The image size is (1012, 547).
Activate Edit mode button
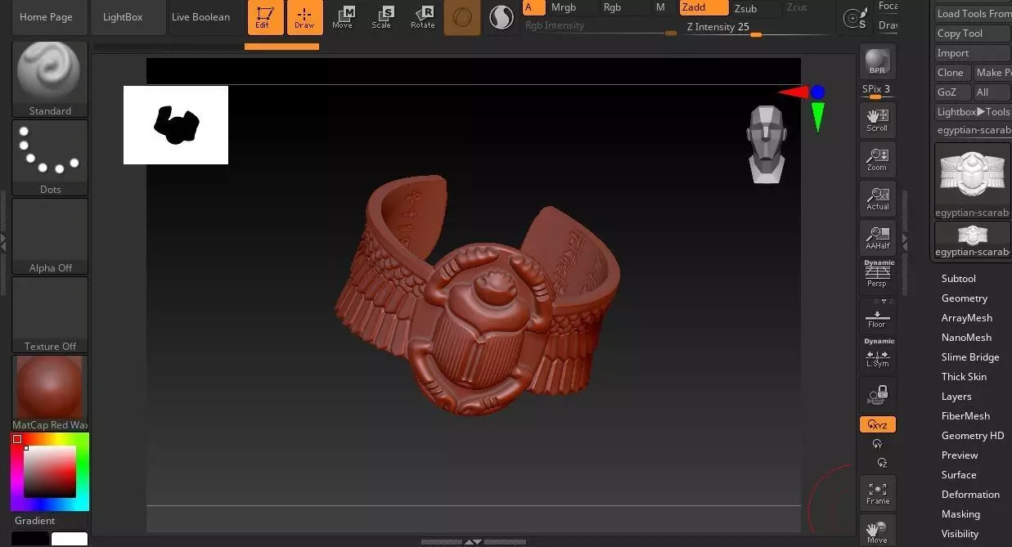click(x=265, y=17)
